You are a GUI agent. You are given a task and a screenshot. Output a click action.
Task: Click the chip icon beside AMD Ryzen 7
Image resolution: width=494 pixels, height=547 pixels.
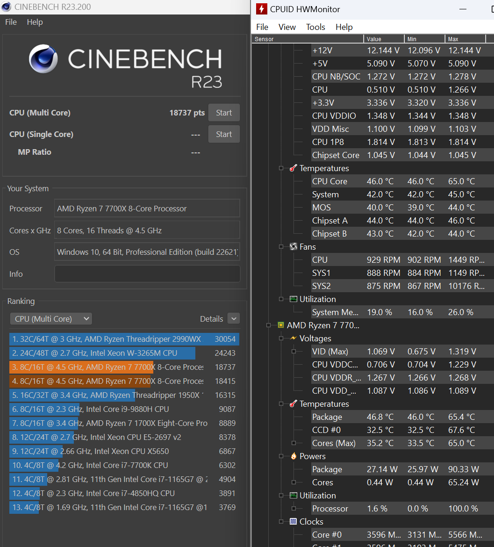[281, 325]
